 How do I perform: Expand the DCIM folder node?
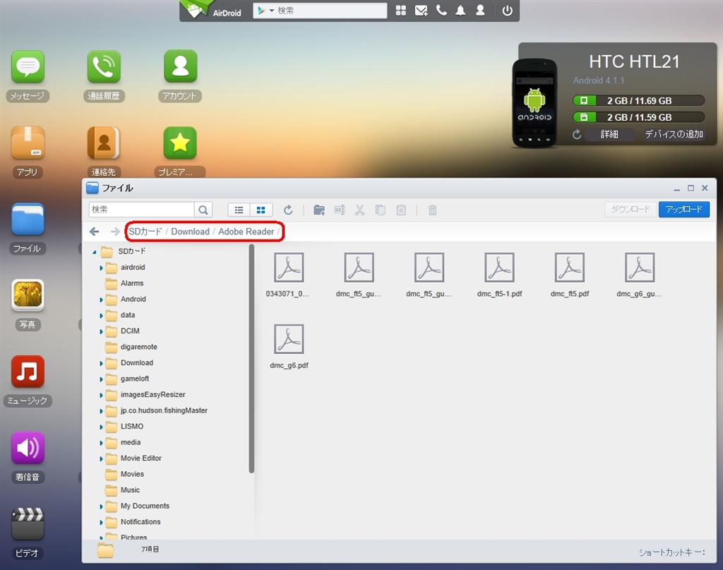pos(101,331)
